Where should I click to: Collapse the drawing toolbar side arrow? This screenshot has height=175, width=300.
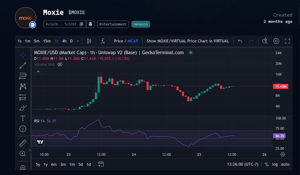click(x=30, y=150)
